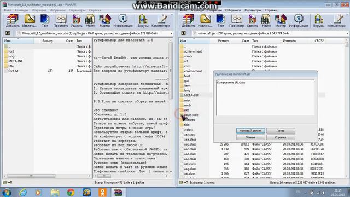Select META-INF folder in right window

(x=191, y=95)
